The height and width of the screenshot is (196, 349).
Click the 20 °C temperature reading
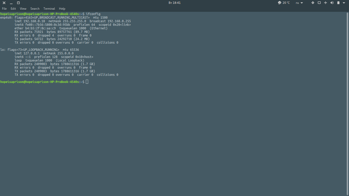286,3
